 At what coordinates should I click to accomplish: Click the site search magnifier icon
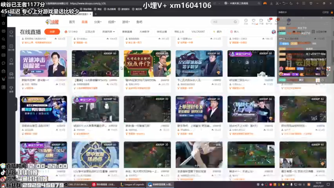tap(235, 22)
